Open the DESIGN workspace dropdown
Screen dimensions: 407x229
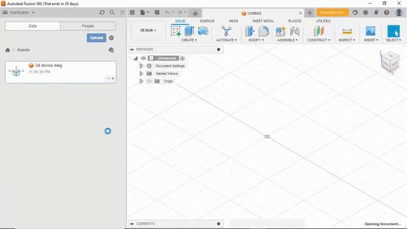[148, 31]
